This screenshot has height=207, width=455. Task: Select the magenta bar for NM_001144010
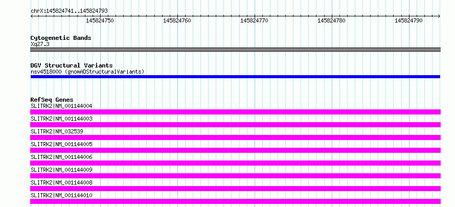click(x=235, y=201)
